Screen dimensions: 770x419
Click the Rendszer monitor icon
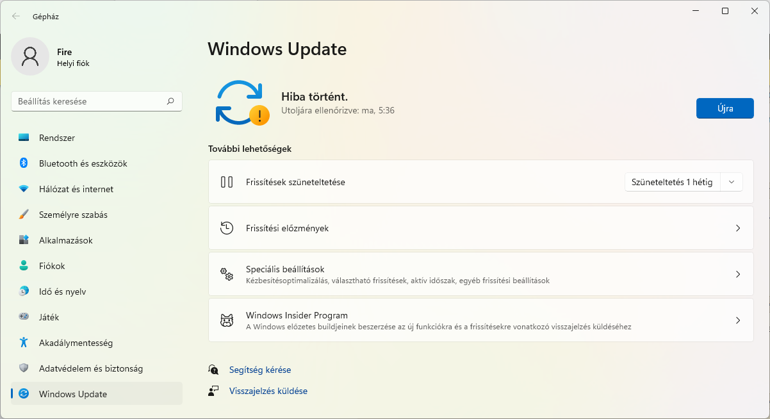pyautogui.click(x=24, y=138)
